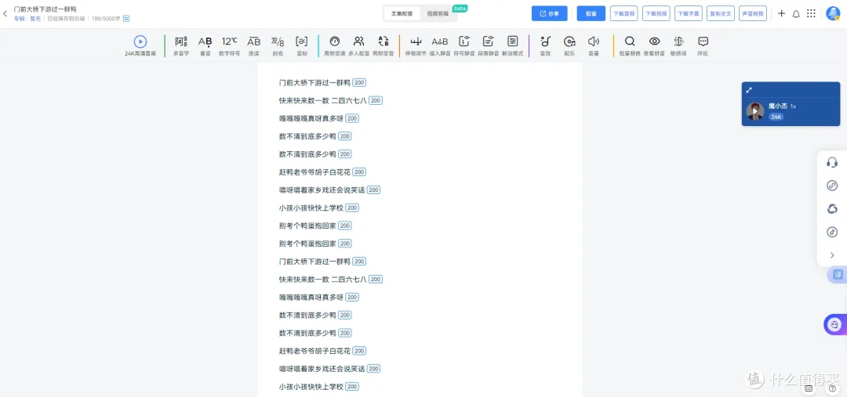Play the 魔小杰 voice sample

755,112
